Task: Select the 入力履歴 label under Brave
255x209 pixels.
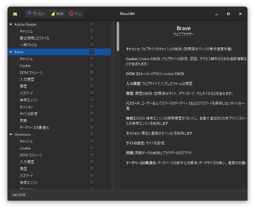Action: coord(27,80)
